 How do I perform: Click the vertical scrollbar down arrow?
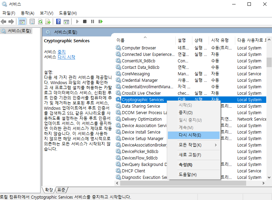[x=269, y=178]
